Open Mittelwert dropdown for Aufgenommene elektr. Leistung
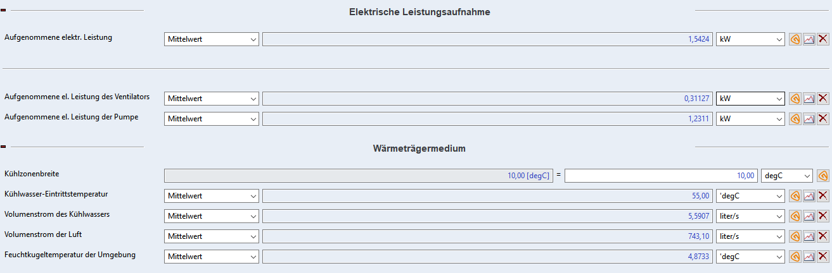832x273 pixels. click(x=212, y=39)
